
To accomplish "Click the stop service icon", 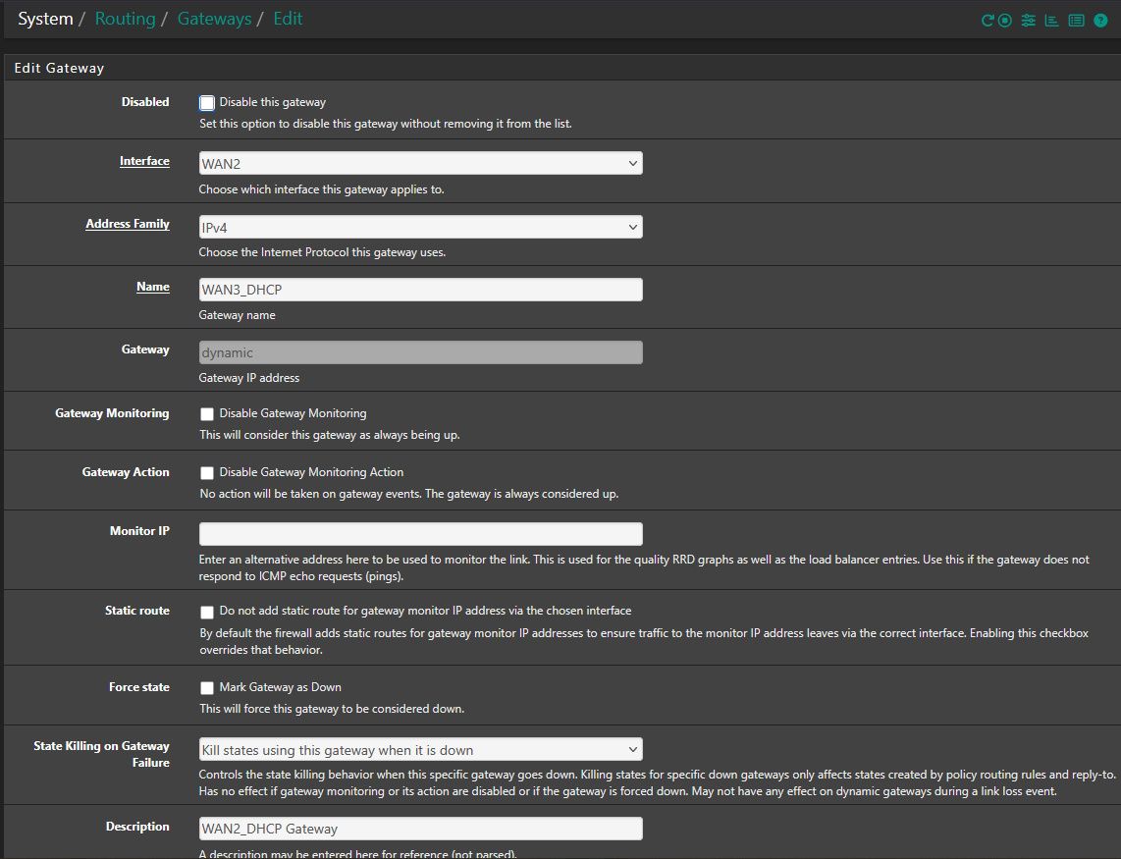I will pos(1005,21).
